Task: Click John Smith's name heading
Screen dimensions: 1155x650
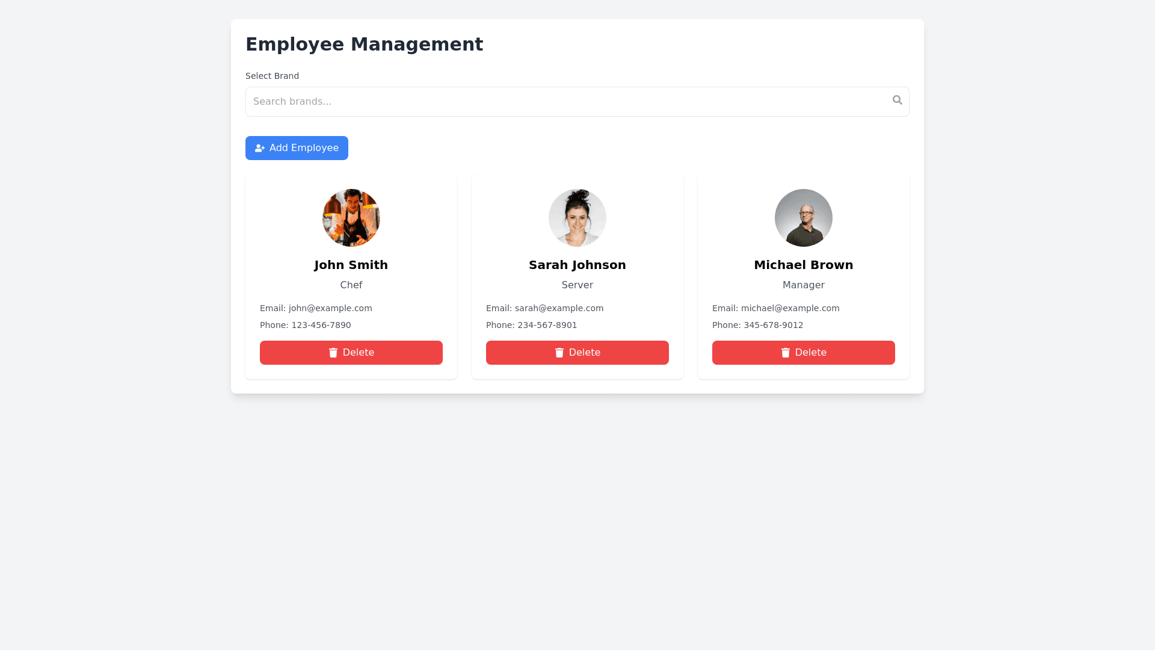Action: click(x=351, y=265)
